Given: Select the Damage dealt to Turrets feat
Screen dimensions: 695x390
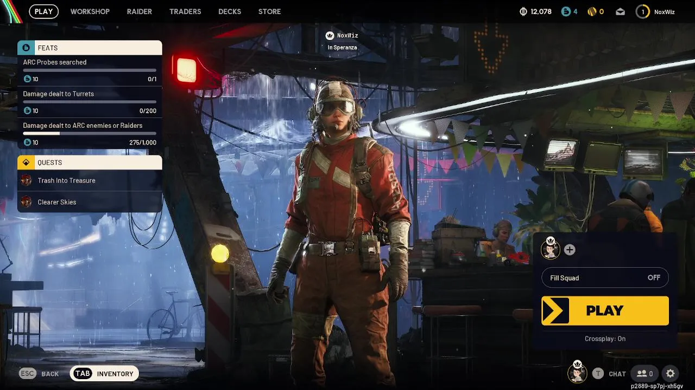Looking at the screenshot, I should [90, 102].
